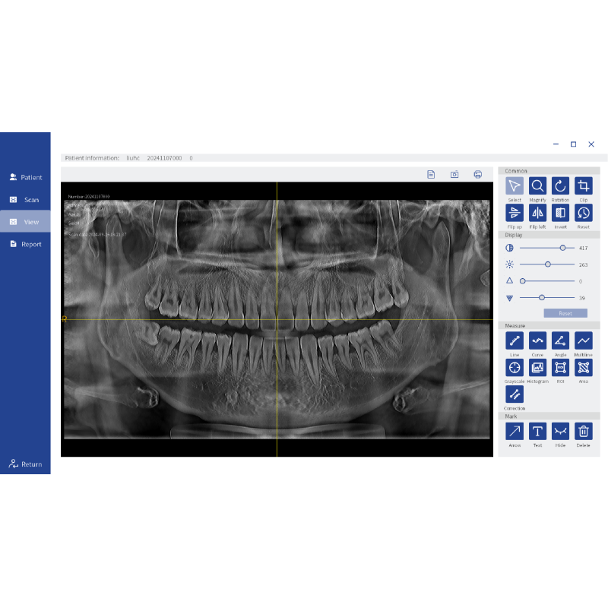
Task: Click the printer icon above the image
Action: point(478,175)
